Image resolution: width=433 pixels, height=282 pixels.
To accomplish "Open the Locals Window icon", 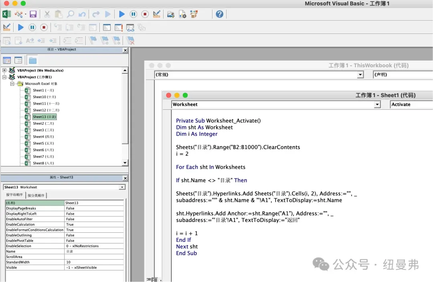I will 93,27.
